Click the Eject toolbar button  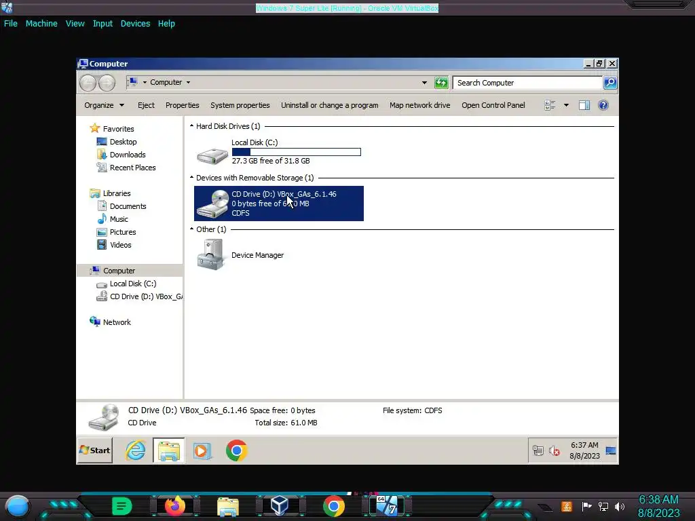click(x=146, y=105)
